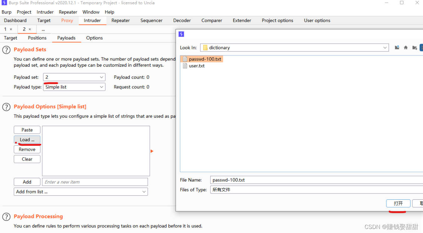The height and width of the screenshot is (233, 423).
Task: Click the file dialog's Burp logo icon
Action: 181,34
